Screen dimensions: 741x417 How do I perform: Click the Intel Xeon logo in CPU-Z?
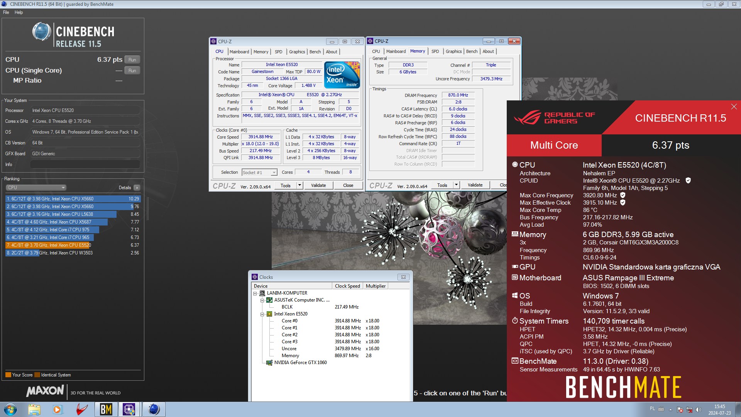tap(342, 75)
